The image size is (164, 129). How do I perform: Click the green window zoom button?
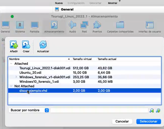point(12,16)
